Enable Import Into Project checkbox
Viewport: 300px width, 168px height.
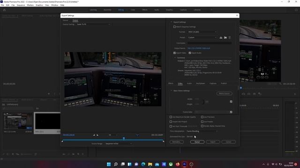(x=171, y=121)
